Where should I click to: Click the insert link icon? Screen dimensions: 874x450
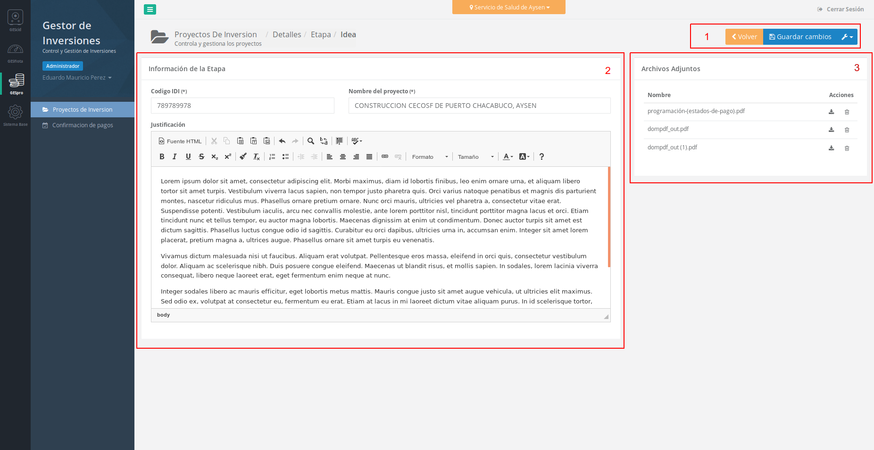pyautogui.click(x=385, y=156)
